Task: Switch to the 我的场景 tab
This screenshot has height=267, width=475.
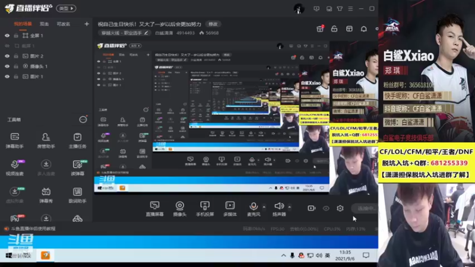Action: (23, 24)
